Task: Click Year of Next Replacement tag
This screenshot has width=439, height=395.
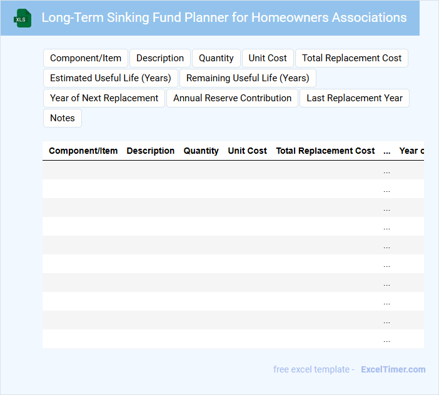Action: pyautogui.click(x=104, y=98)
